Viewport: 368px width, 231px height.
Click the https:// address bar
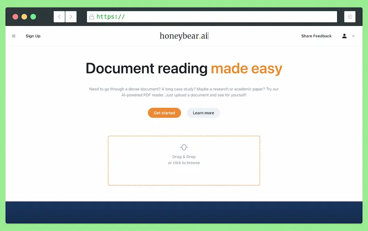pyautogui.click(x=212, y=17)
